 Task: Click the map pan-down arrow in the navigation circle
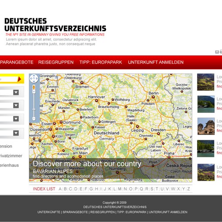tap(34, 81)
